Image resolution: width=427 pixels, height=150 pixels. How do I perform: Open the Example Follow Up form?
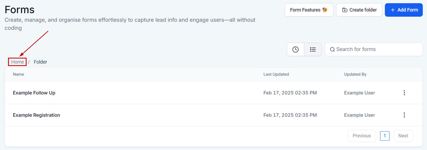pyautogui.click(x=34, y=93)
